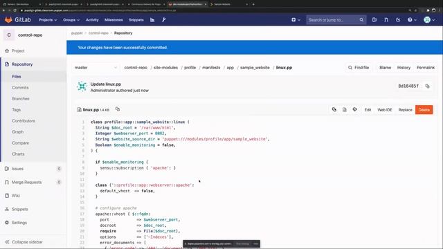Click the GitLab logo home link

(17, 20)
